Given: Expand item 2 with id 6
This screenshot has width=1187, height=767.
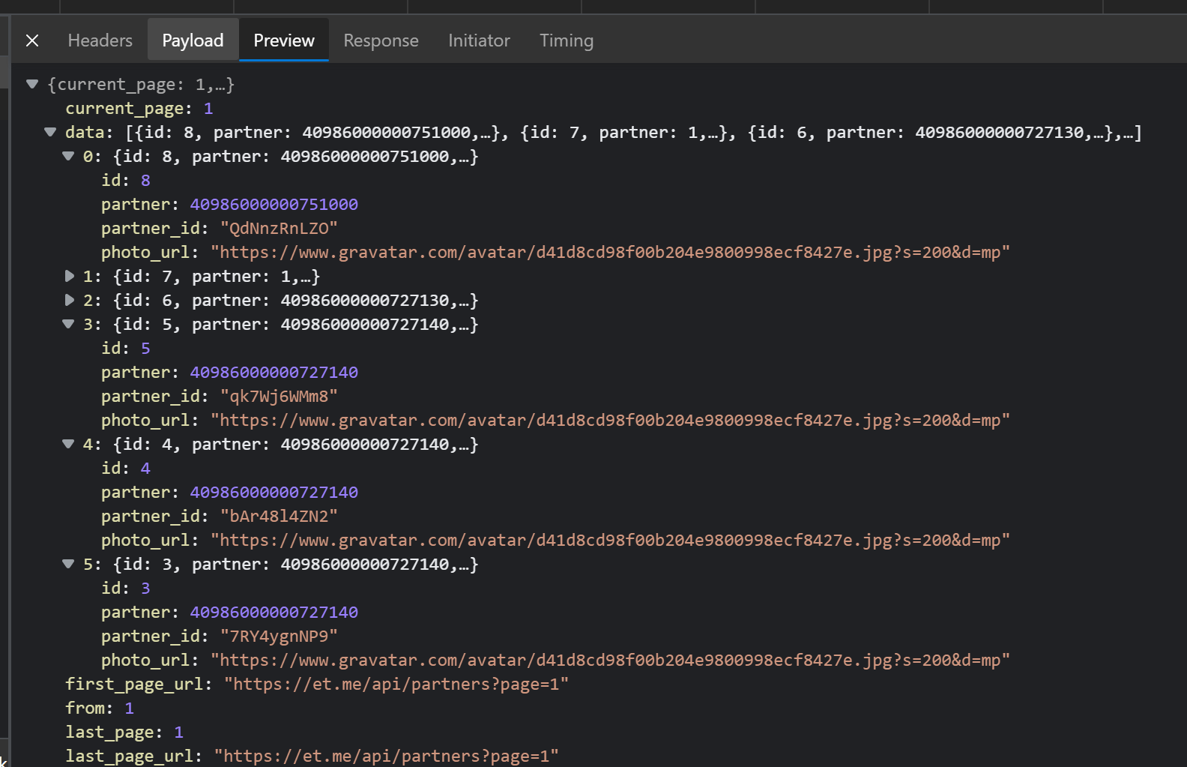Looking at the screenshot, I should 69,300.
